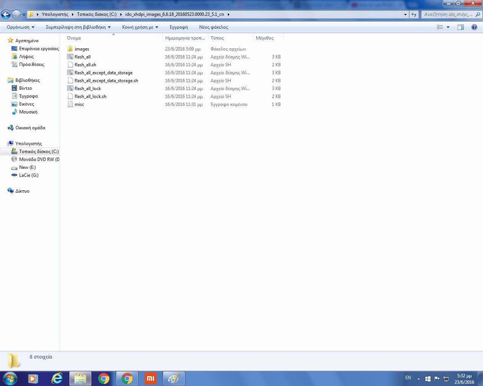The width and height of the screenshot is (483, 386).
Task: Expand the arrow after Υπολογιστής breadcrumb
Action: [72, 14]
